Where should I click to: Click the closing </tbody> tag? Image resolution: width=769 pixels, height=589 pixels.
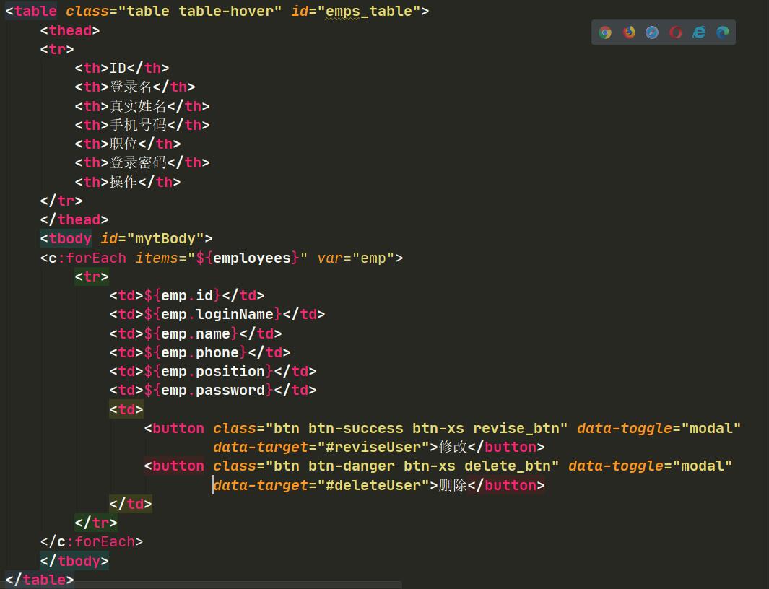pos(74,561)
